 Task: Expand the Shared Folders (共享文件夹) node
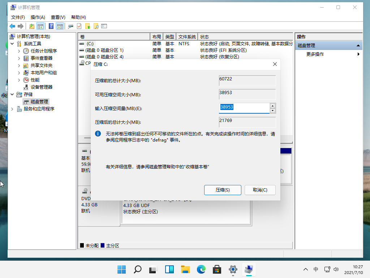[x=19, y=66]
